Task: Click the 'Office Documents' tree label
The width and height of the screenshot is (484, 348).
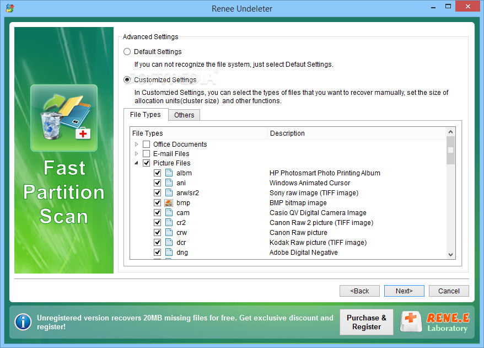Action: pyautogui.click(x=180, y=144)
